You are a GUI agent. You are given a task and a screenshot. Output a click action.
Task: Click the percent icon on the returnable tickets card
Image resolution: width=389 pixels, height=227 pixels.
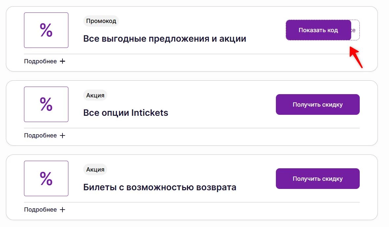(x=46, y=178)
